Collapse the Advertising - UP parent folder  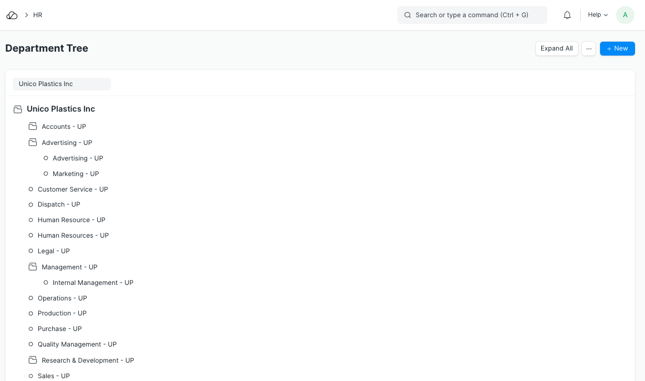click(33, 143)
